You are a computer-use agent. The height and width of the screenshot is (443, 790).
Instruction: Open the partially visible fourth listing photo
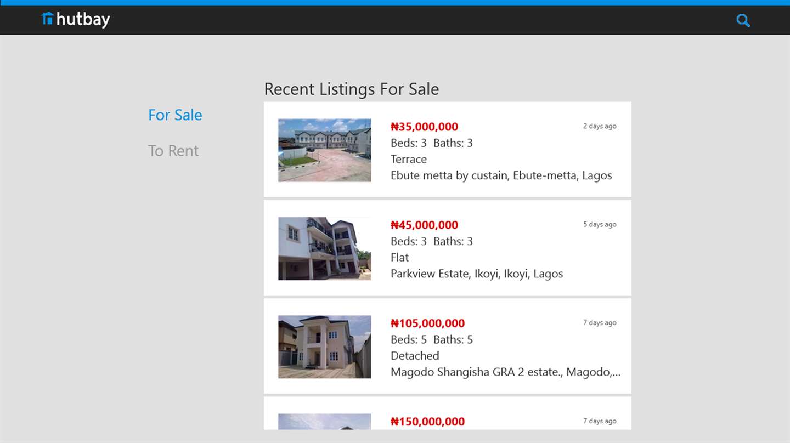pos(324,422)
